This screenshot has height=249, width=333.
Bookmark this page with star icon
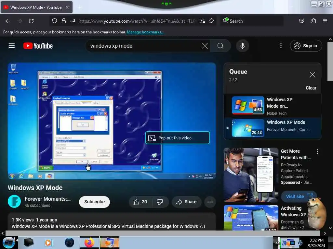211,21
